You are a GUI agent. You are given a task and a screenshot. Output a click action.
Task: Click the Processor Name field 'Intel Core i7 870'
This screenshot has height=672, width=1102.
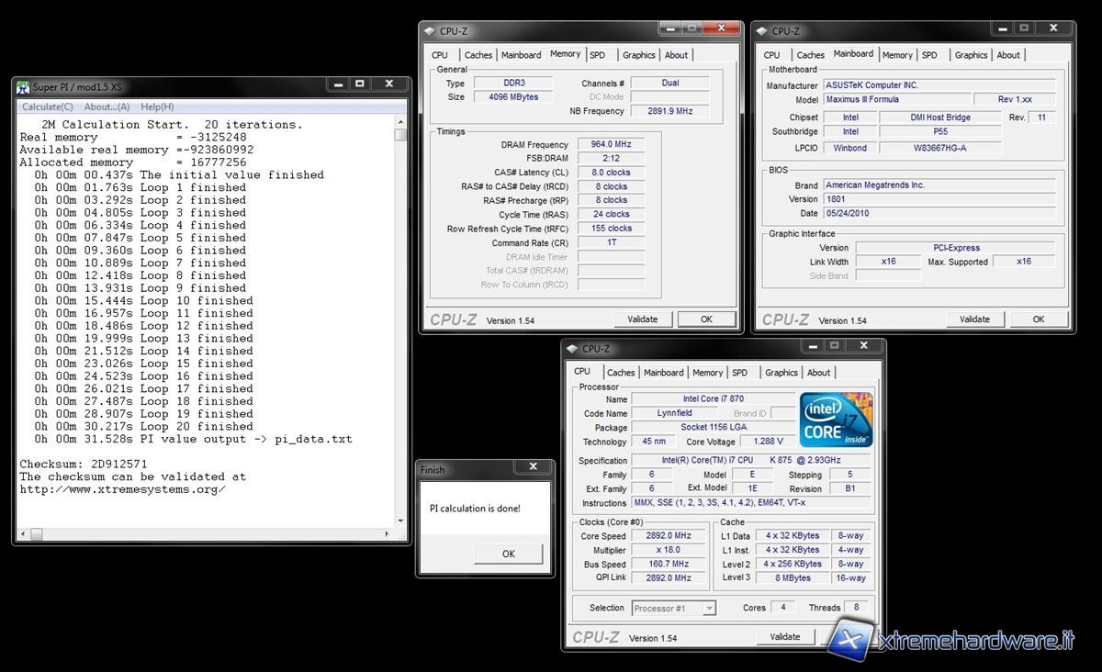pyautogui.click(x=712, y=399)
